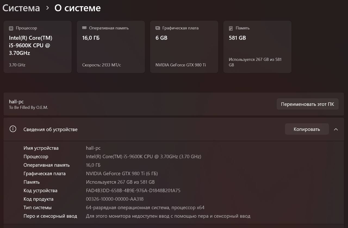Click the storage drive icon
The width and height of the screenshot is (348, 228).
pos(231,28)
